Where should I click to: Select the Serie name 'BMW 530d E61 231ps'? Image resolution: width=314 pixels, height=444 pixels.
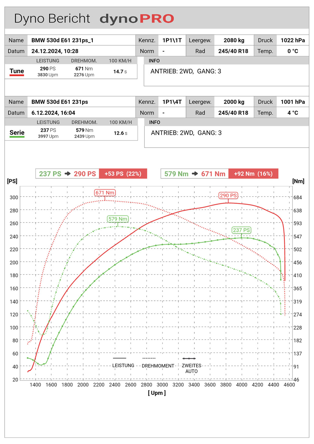[x=60, y=102]
